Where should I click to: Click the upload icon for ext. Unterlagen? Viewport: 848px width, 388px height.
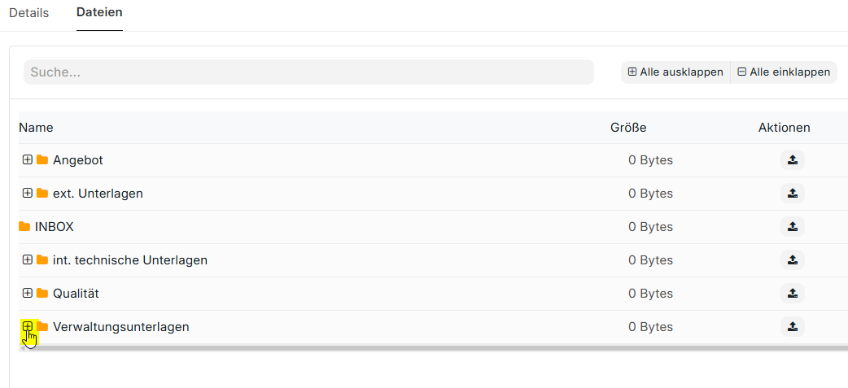click(x=792, y=194)
